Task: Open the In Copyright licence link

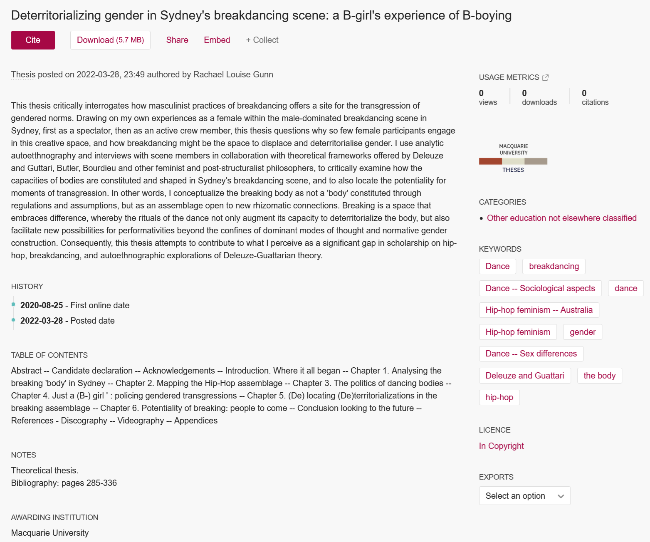Action: pyautogui.click(x=501, y=446)
